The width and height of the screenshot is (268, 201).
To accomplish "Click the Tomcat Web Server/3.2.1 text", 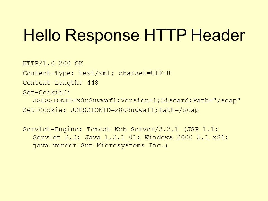I will click(x=133, y=129).
